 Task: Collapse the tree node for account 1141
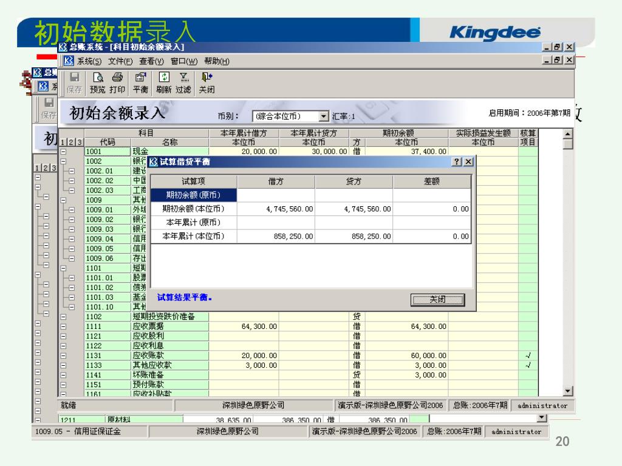pos(63,375)
